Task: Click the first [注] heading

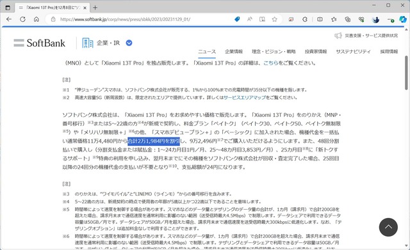Action: coord(67,80)
